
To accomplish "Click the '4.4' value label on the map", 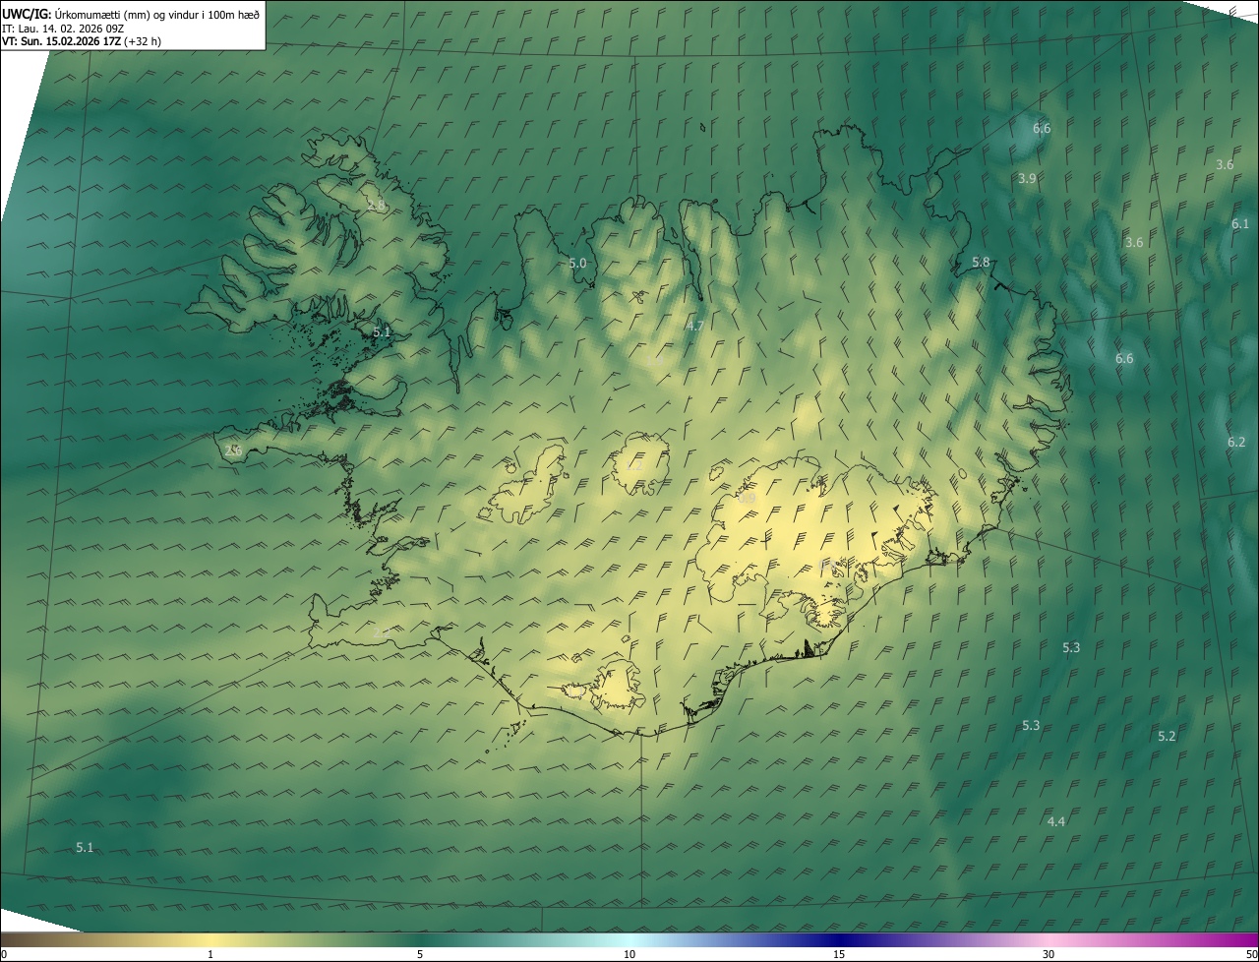I will point(1056,822).
